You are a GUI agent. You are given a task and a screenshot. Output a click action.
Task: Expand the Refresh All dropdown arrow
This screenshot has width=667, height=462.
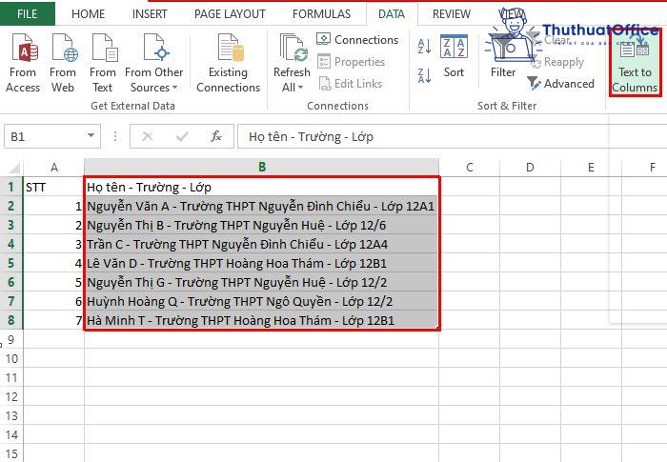301,88
